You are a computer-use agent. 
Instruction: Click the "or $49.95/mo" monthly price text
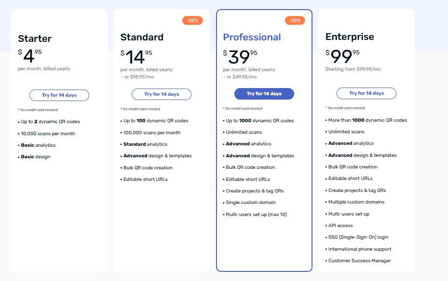[241, 77]
